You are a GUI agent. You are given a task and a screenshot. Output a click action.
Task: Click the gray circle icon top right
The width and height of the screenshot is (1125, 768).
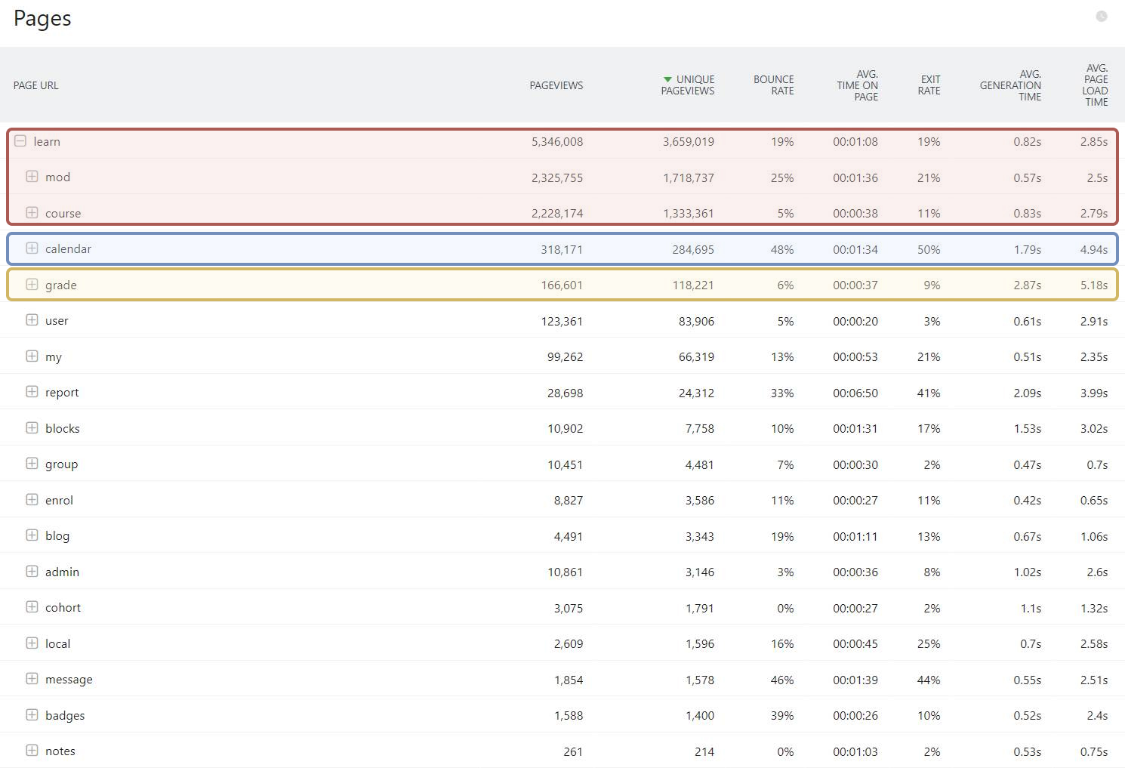click(1102, 17)
